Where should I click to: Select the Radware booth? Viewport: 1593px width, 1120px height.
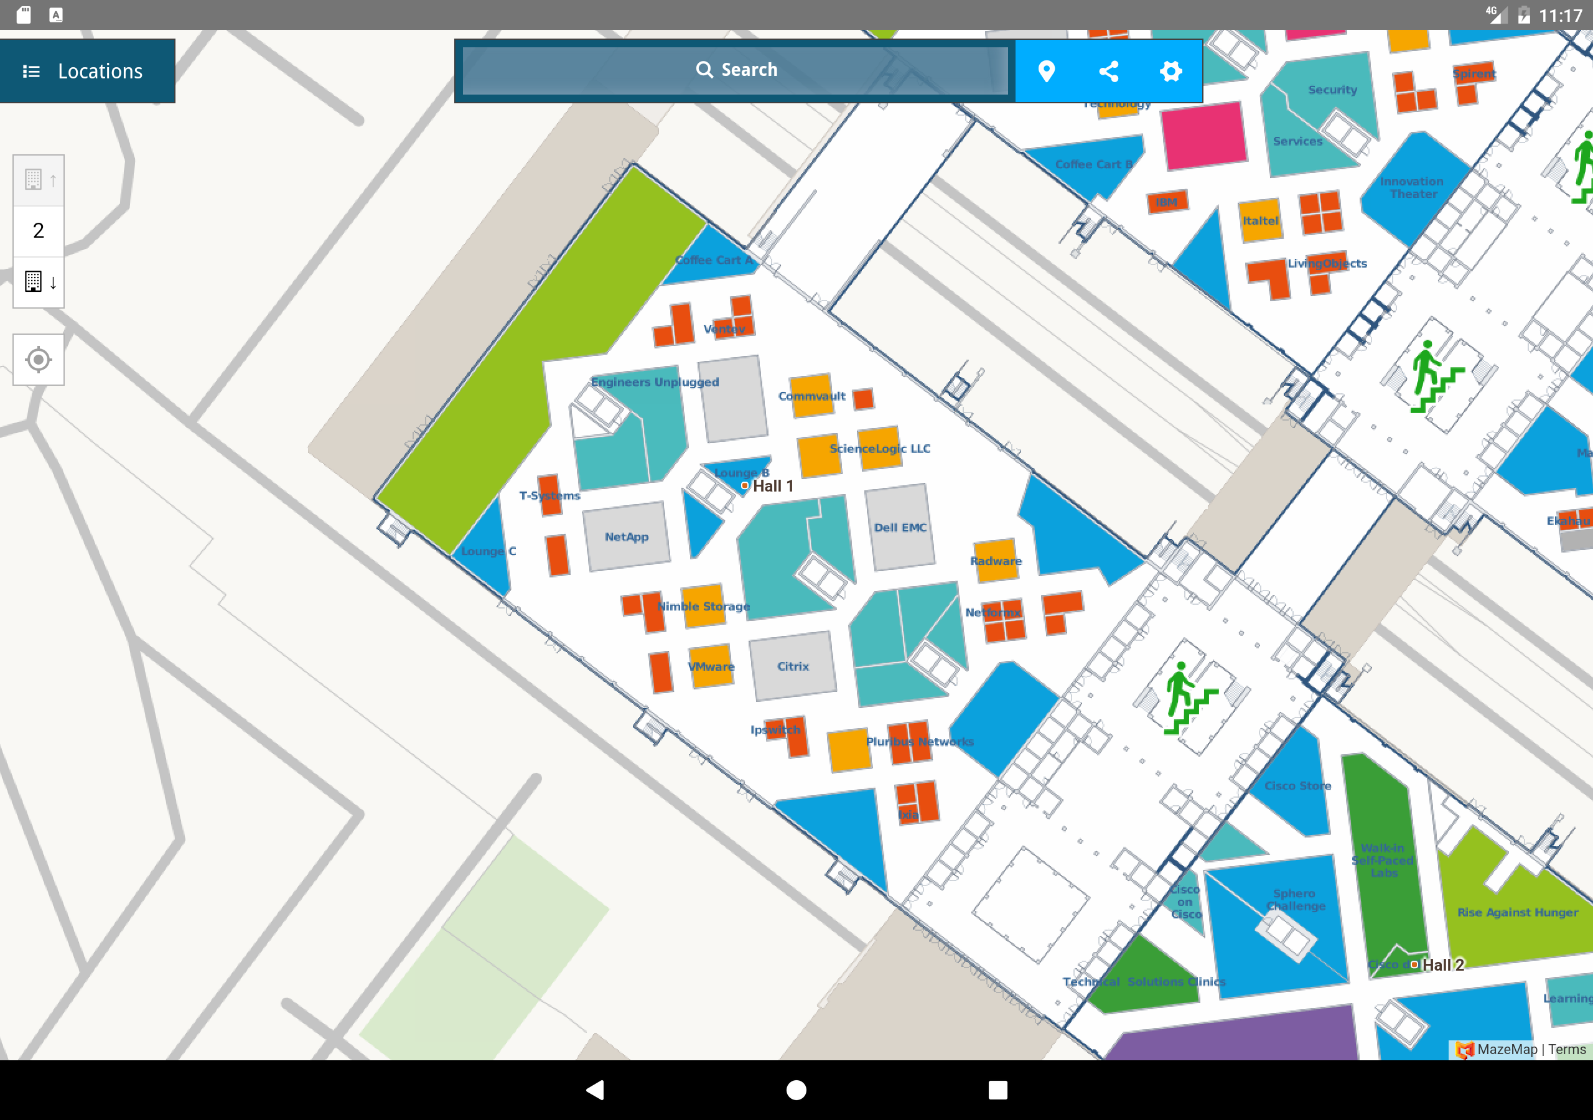pyautogui.click(x=996, y=560)
